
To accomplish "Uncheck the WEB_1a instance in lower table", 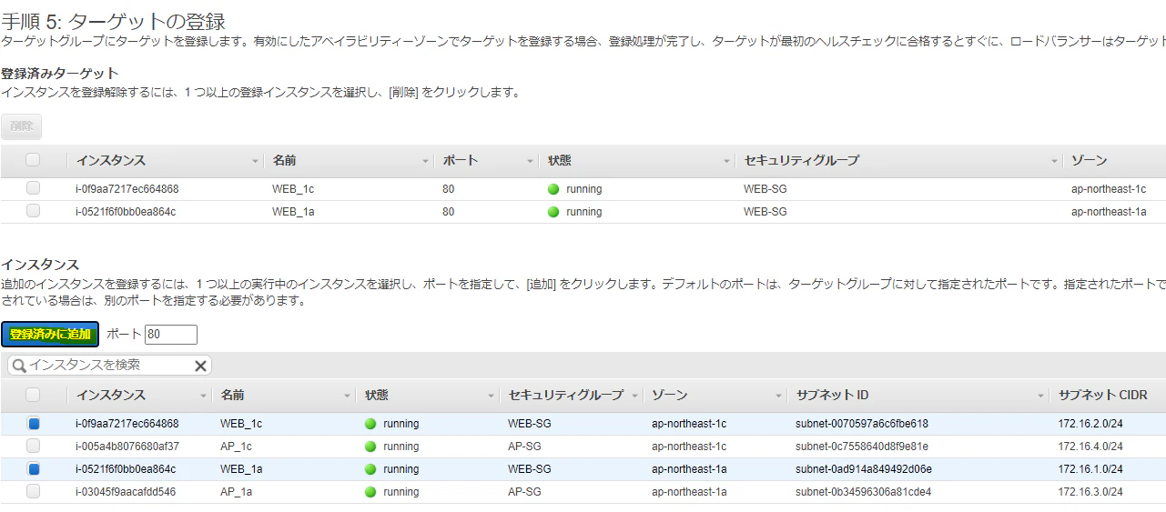I will tap(34, 469).
